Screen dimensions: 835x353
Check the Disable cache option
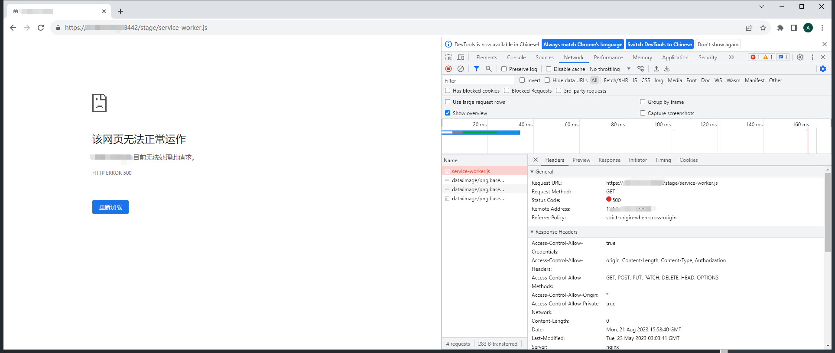click(549, 69)
